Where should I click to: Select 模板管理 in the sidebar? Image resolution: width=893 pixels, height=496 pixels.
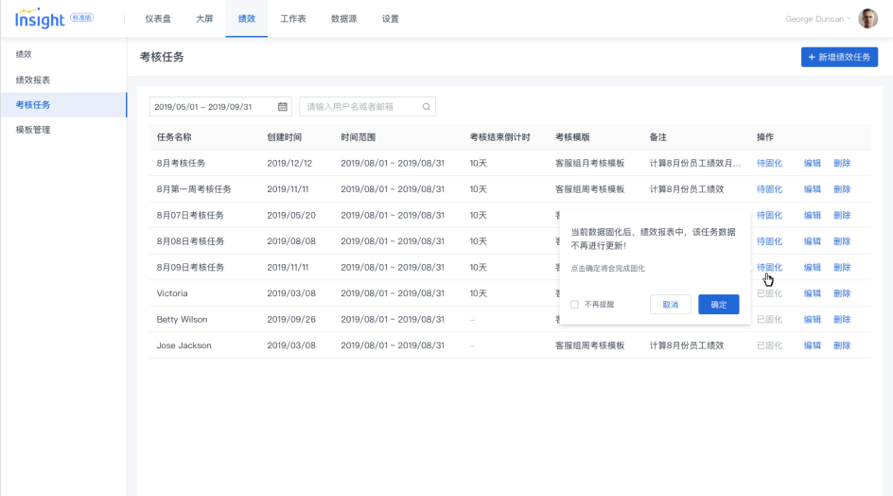click(x=33, y=130)
